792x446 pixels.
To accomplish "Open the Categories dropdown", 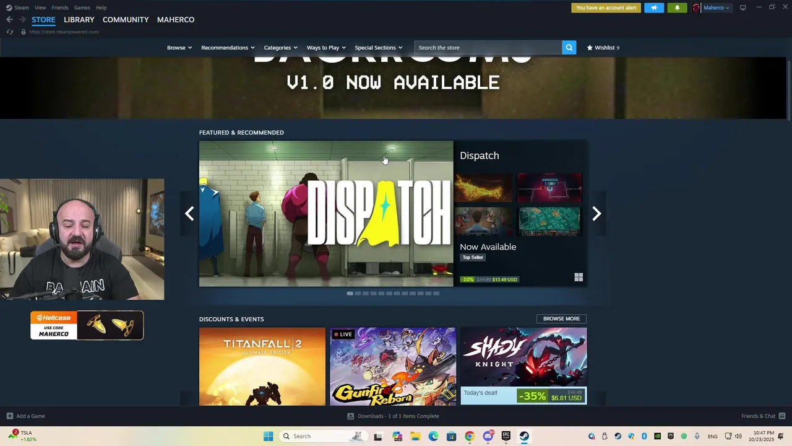I will pos(281,48).
